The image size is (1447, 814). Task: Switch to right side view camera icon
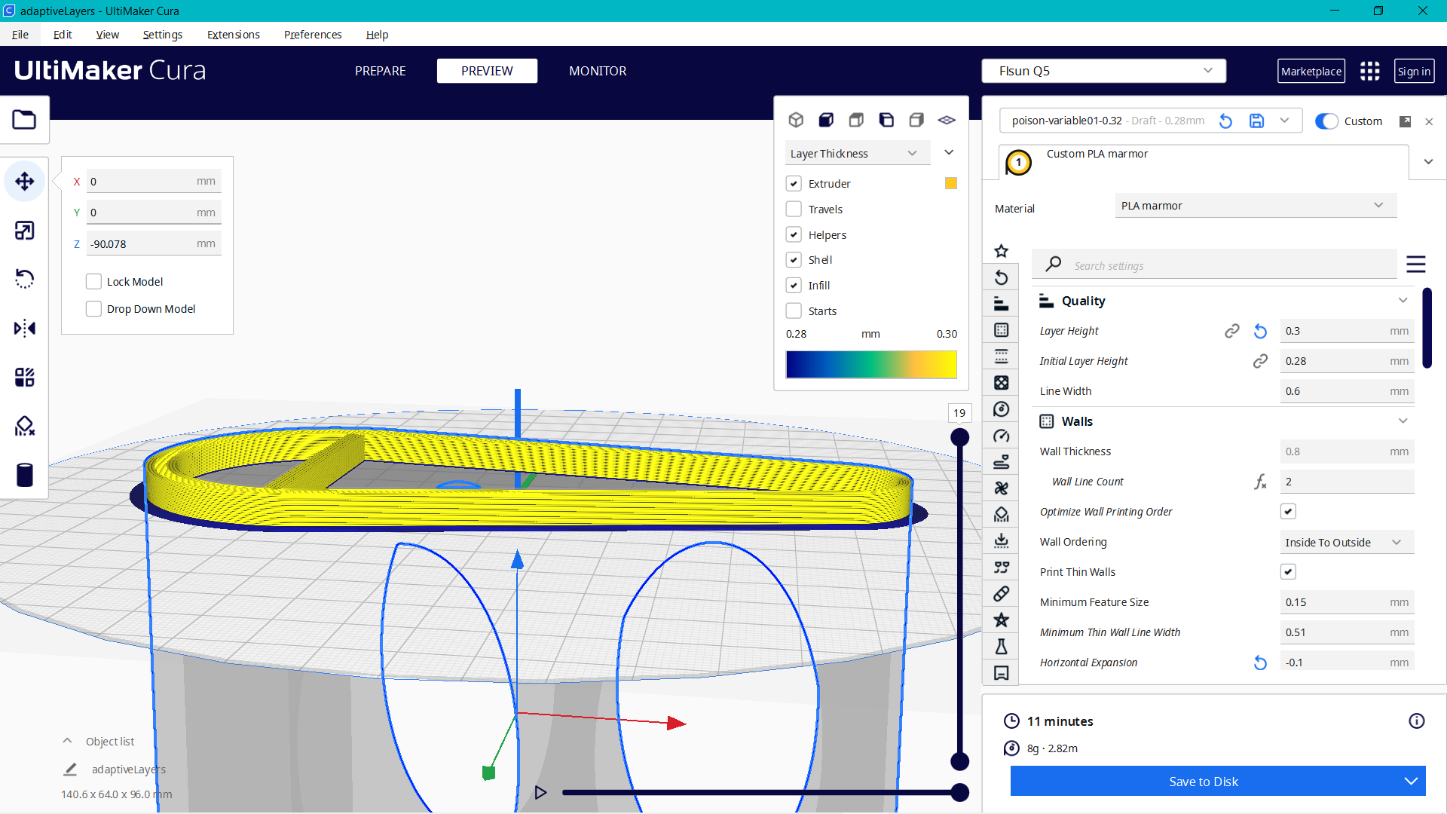pyautogui.click(x=916, y=120)
